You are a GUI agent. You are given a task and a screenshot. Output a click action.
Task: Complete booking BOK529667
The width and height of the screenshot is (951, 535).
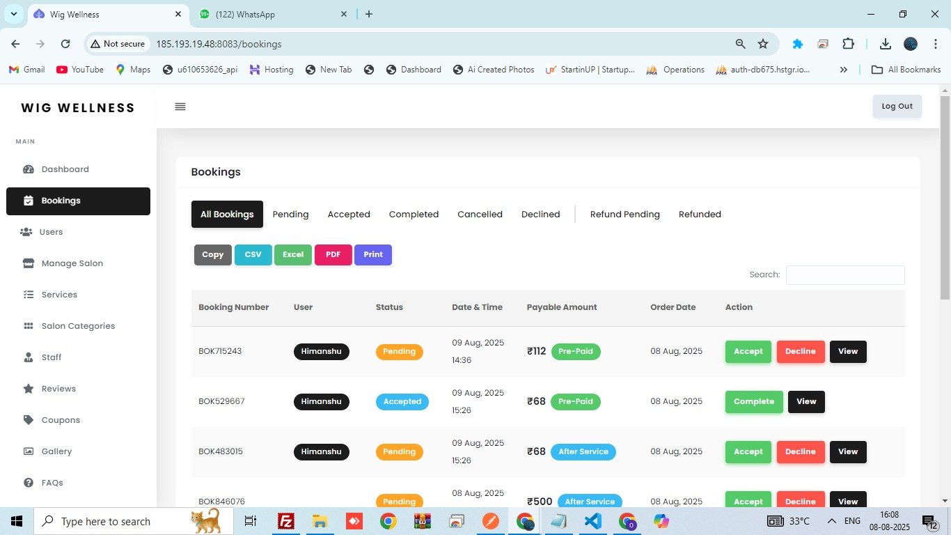[x=753, y=402]
